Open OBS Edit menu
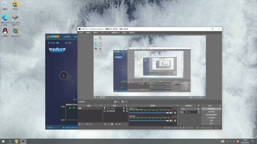This screenshot has height=144, width=257. click(88, 33)
